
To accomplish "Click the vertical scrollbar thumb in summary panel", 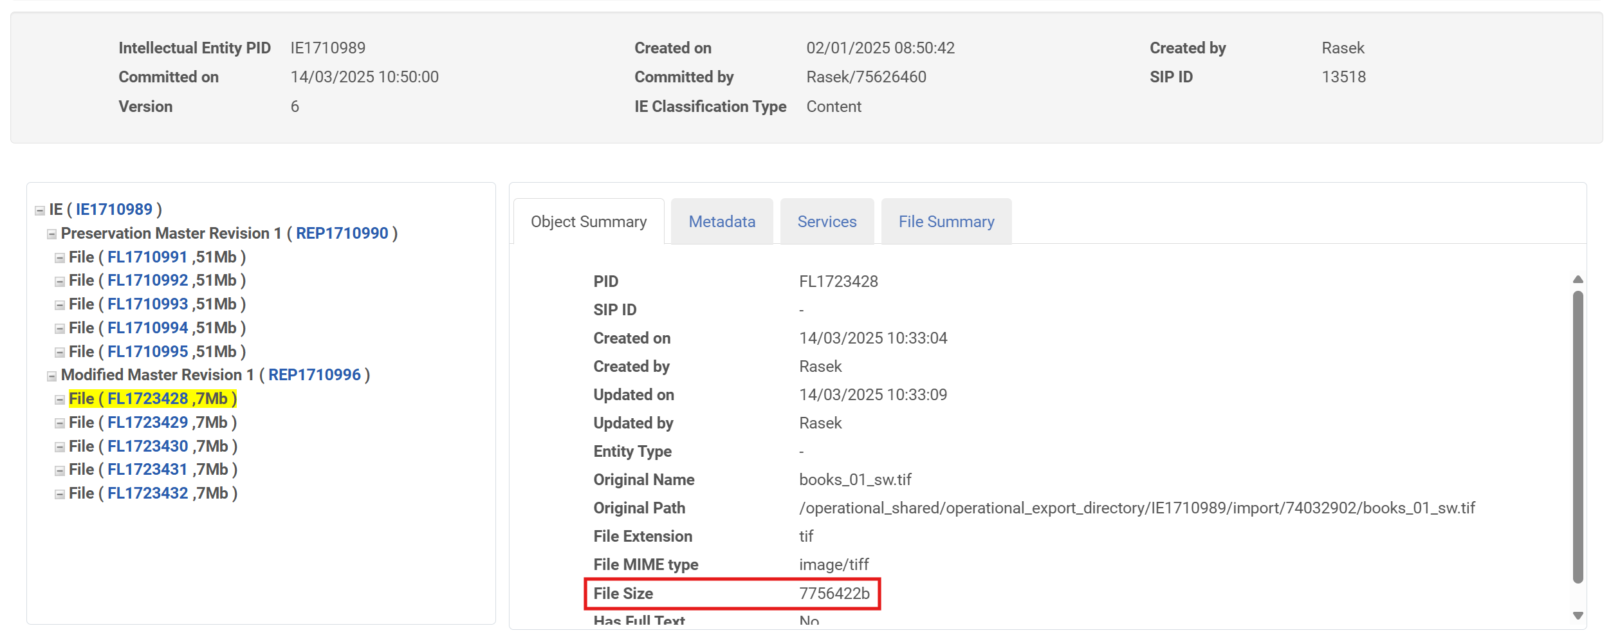I will 1578,437.
